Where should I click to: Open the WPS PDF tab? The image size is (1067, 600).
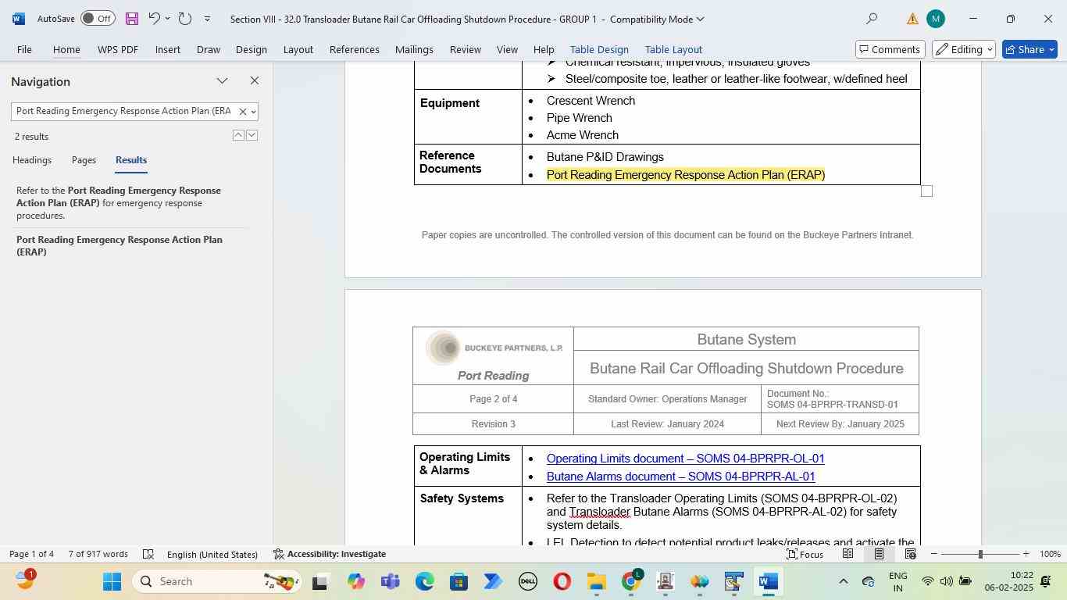coord(118,49)
